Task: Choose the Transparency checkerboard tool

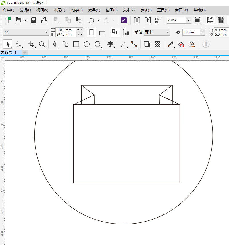Action: (x=157, y=44)
